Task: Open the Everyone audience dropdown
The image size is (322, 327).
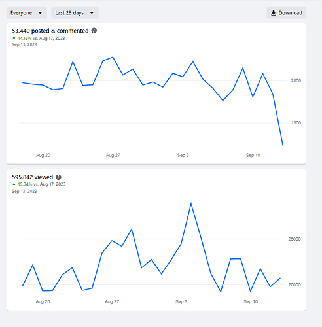Action: tap(27, 13)
